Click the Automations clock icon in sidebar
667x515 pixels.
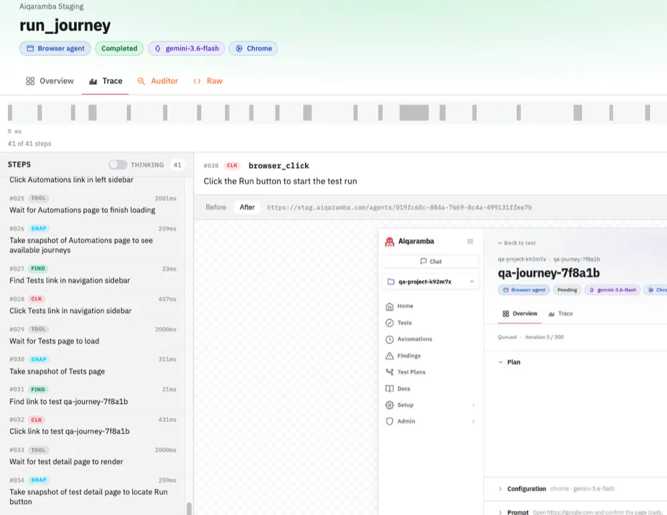click(390, 340)
